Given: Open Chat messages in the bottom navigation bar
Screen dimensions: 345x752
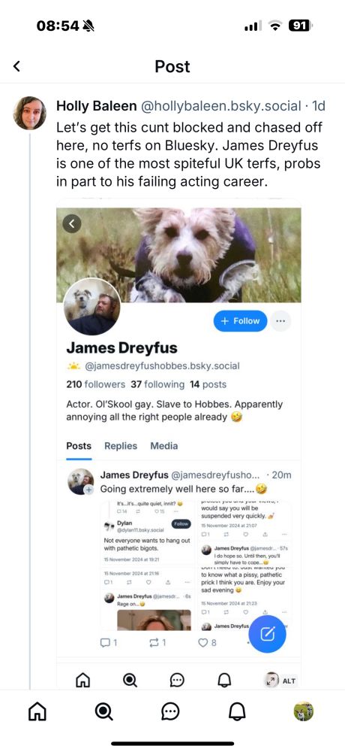Looking at the screenshot, I should pyautogui.click(x=169, y=711).
